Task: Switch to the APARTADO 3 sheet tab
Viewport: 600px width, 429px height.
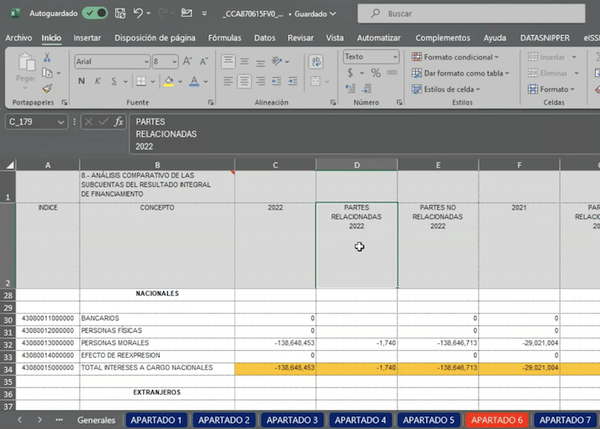Action: pyautogui.click(x=291, y=420)
